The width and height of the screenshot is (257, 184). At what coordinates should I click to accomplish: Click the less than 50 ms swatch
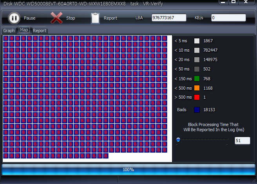(x=197, y=69)
